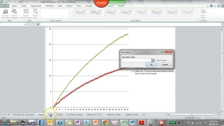Click the Axis label range input field
This screenshot has height=126, width=224.
click(x=136, y=60)
